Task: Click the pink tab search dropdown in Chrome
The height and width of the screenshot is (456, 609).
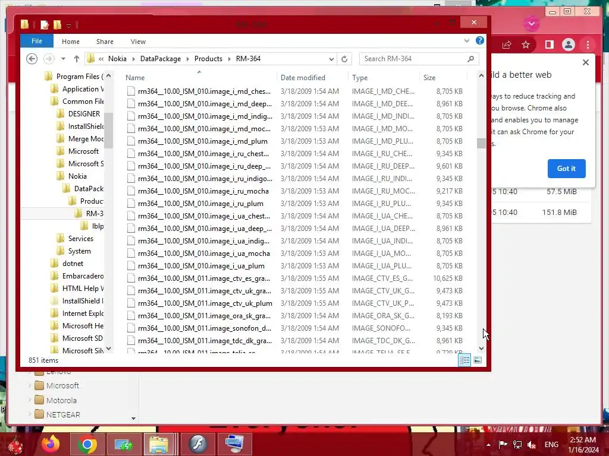Action: coord(531,24)
